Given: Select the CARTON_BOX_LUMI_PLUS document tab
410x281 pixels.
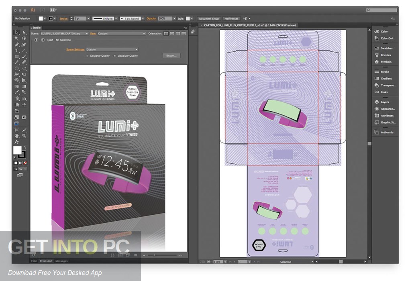Looking at the screenshot, I should coord(249,25).
